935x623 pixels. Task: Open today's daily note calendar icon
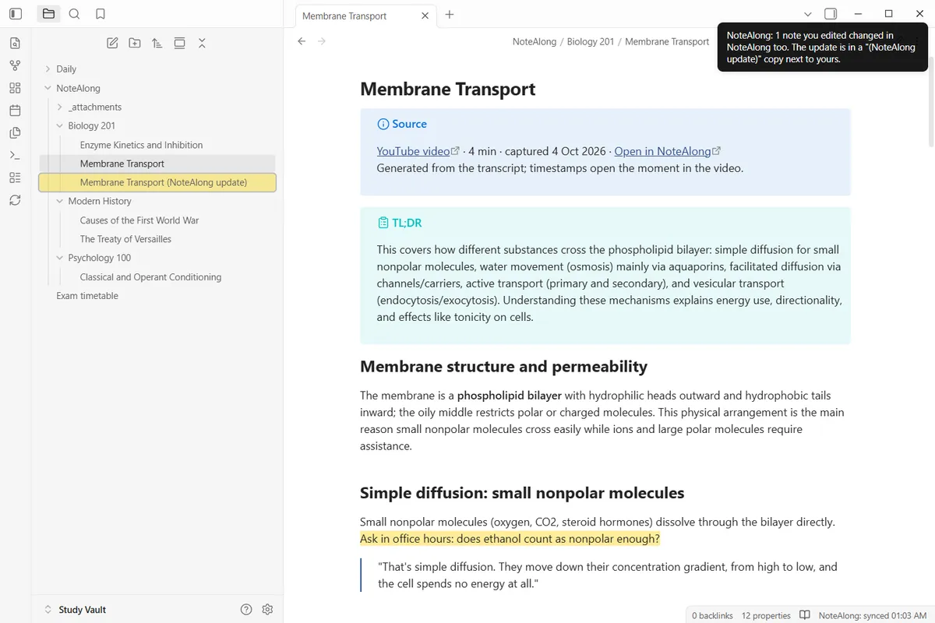click(x=15, y=111)
